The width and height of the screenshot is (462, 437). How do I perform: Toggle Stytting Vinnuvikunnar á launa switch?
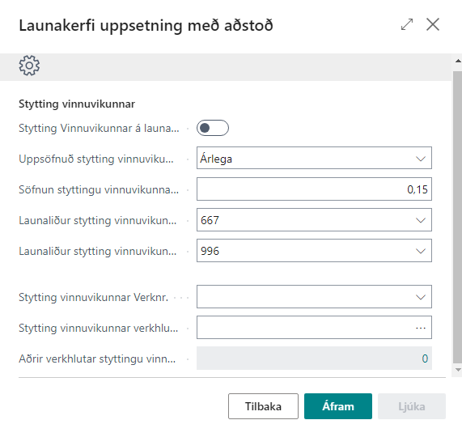click(213, 128)
